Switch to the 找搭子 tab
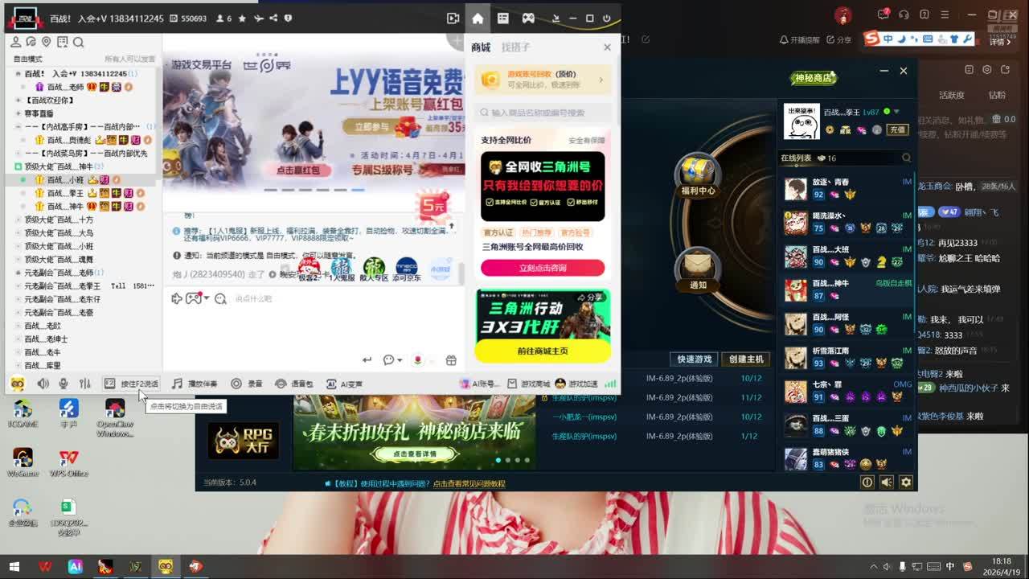 [515, 47]
